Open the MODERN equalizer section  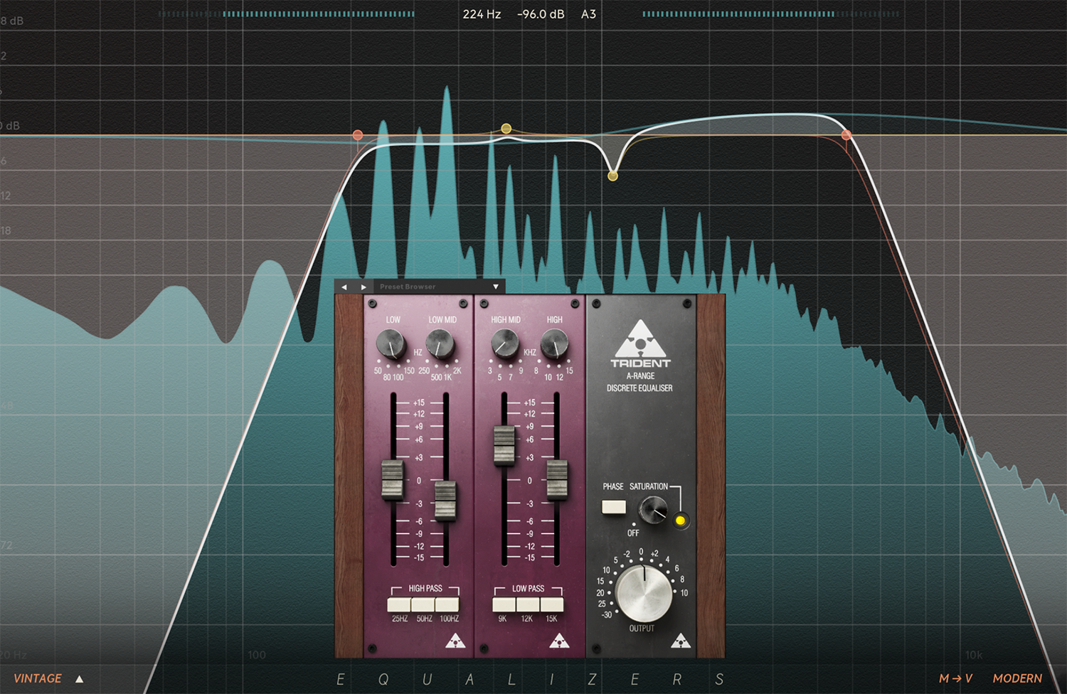pos(1017,678)
